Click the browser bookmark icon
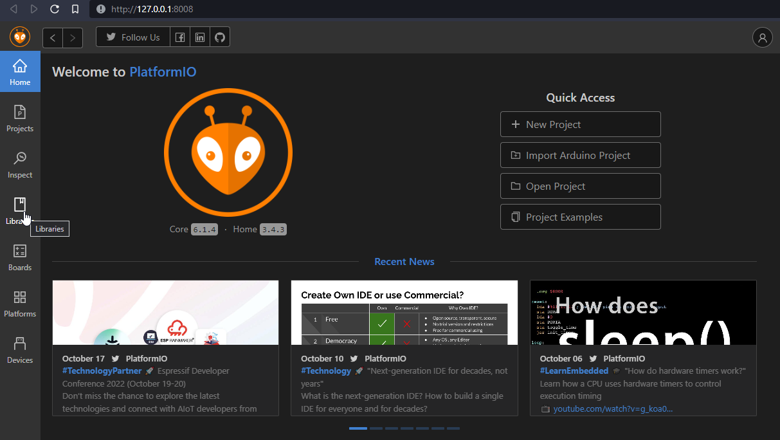780x440 pixels. pos(75,9)
